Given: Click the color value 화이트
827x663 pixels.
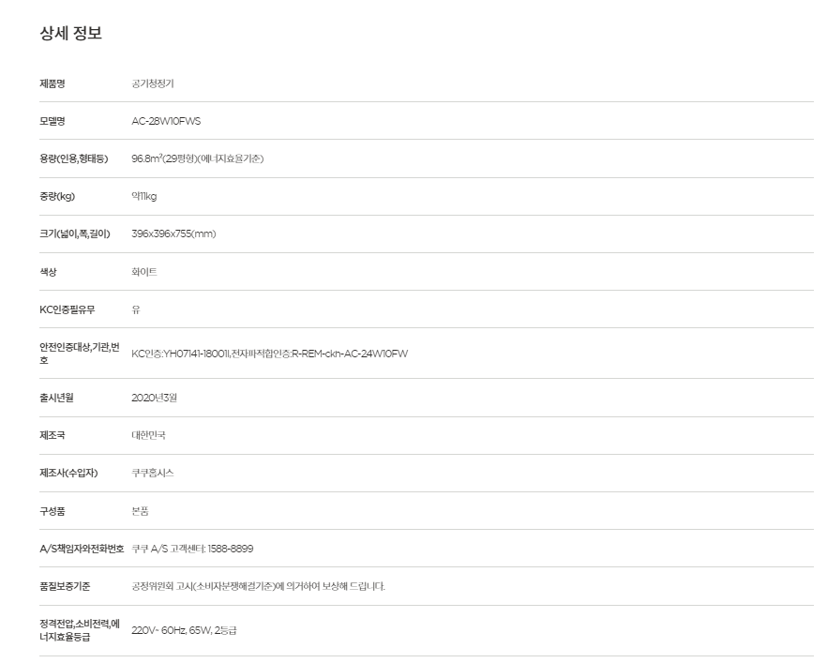Looking at the screenshot, I should coord(144,272).
